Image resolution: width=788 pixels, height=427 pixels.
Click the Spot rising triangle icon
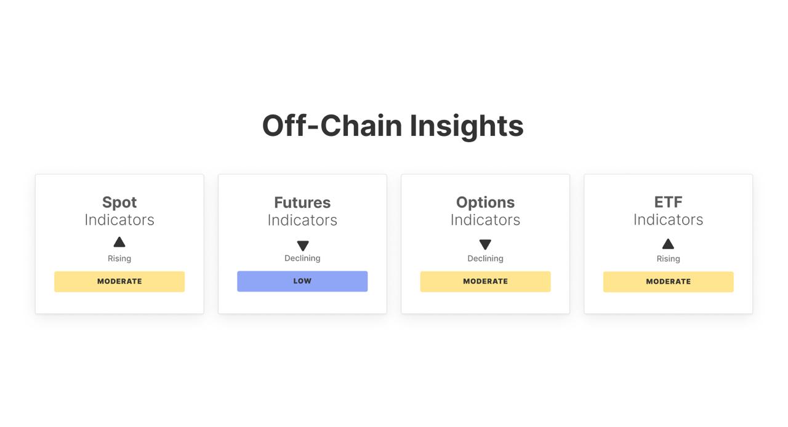(119, 242)
